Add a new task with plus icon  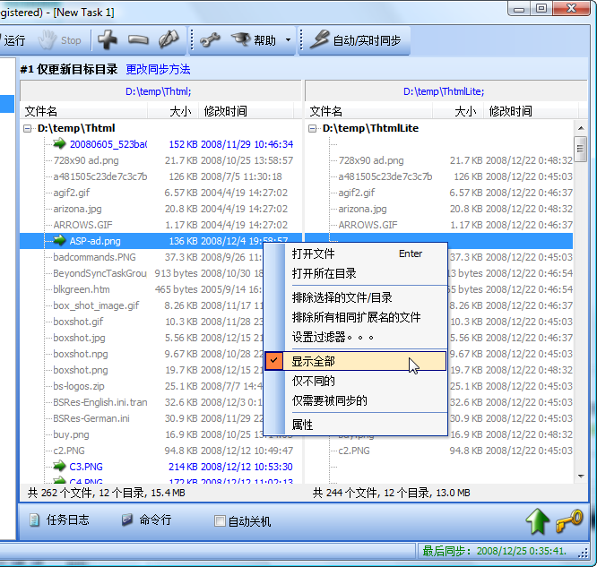point(108,39)
